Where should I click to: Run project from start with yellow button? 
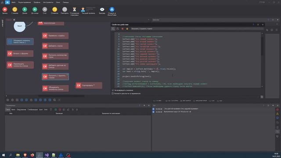pyautogui.click(x=14, y=9)
